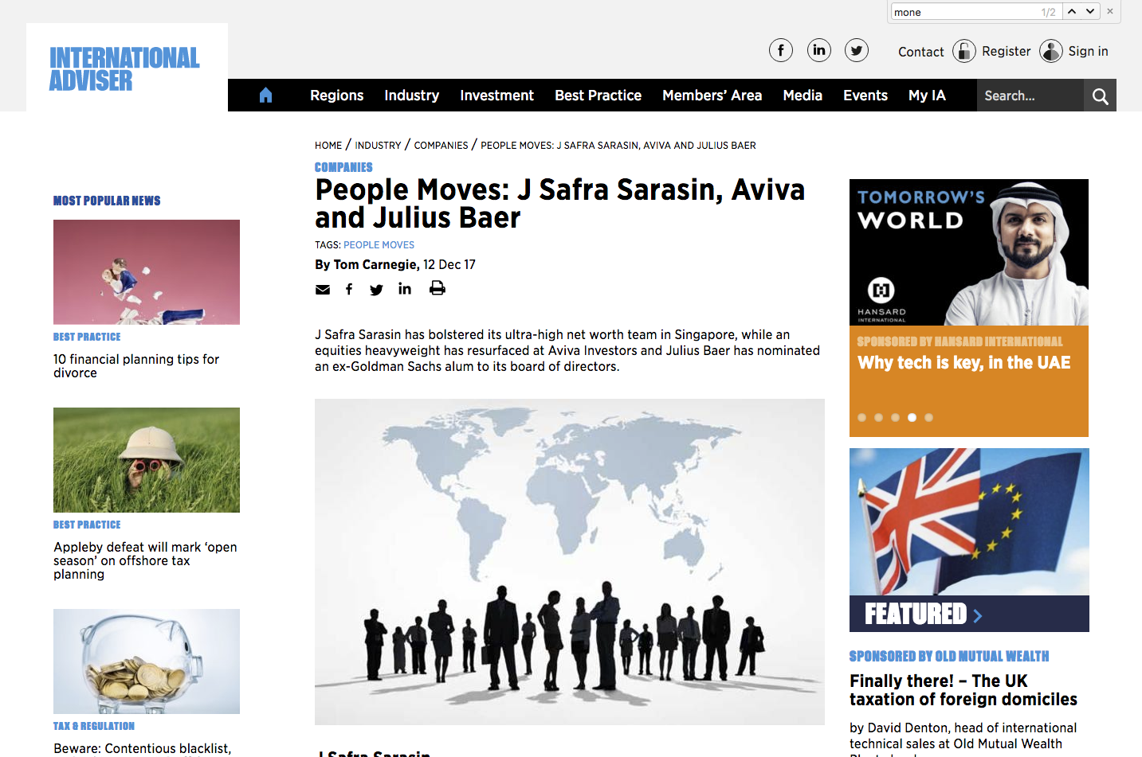Open divorce planning tips thumbnail

[x=147, y=272]
